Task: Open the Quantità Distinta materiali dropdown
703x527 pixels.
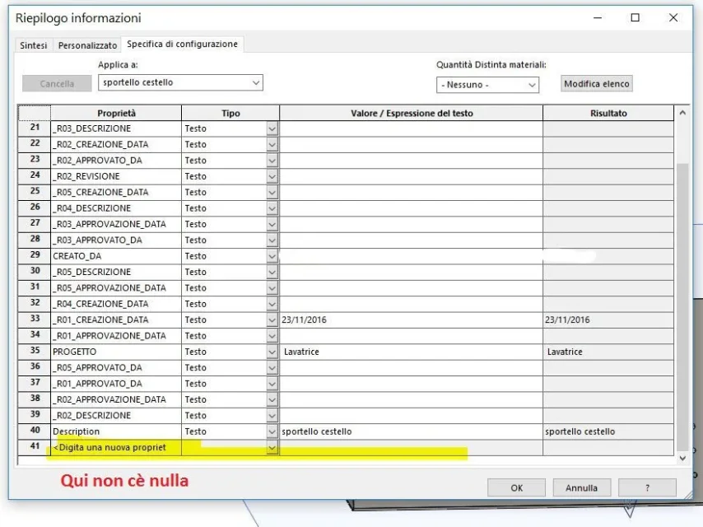Action: 487,85
